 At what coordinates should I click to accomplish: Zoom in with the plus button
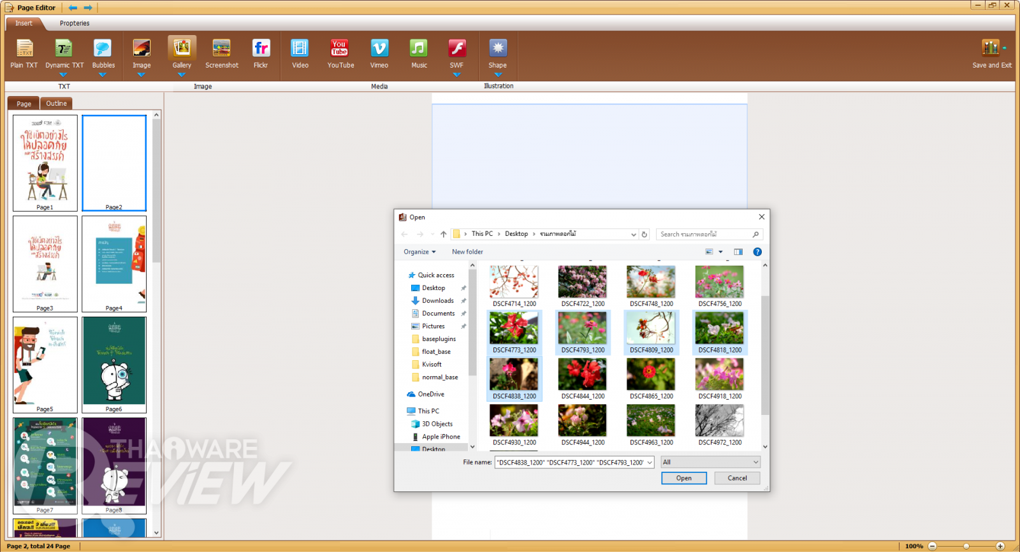coord(1000,546)
